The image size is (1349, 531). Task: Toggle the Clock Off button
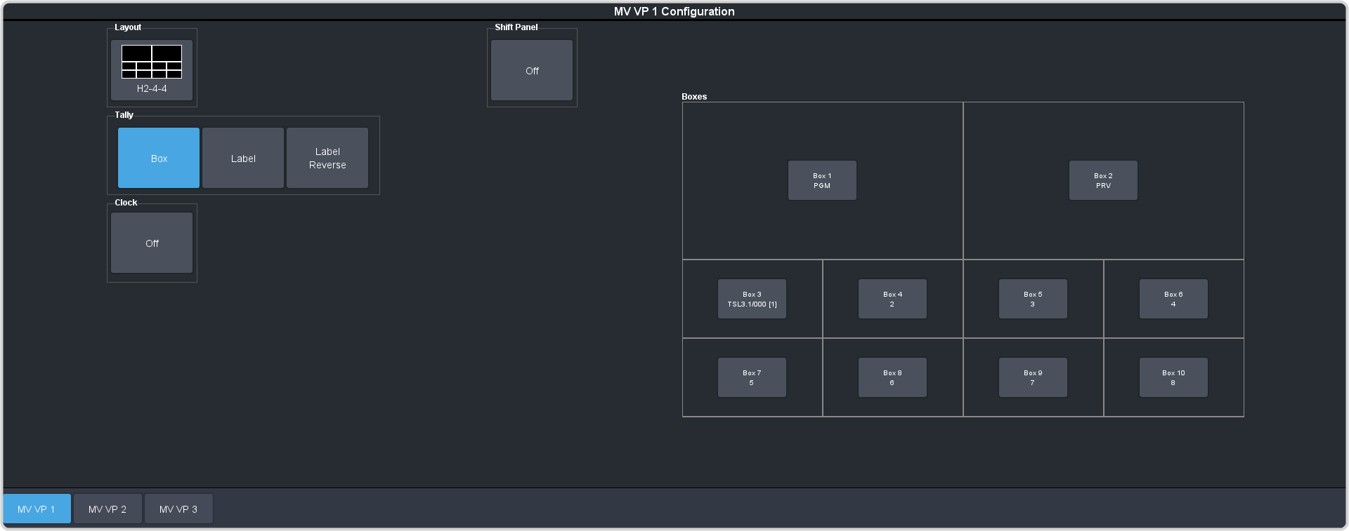click(x=152, y=243)
